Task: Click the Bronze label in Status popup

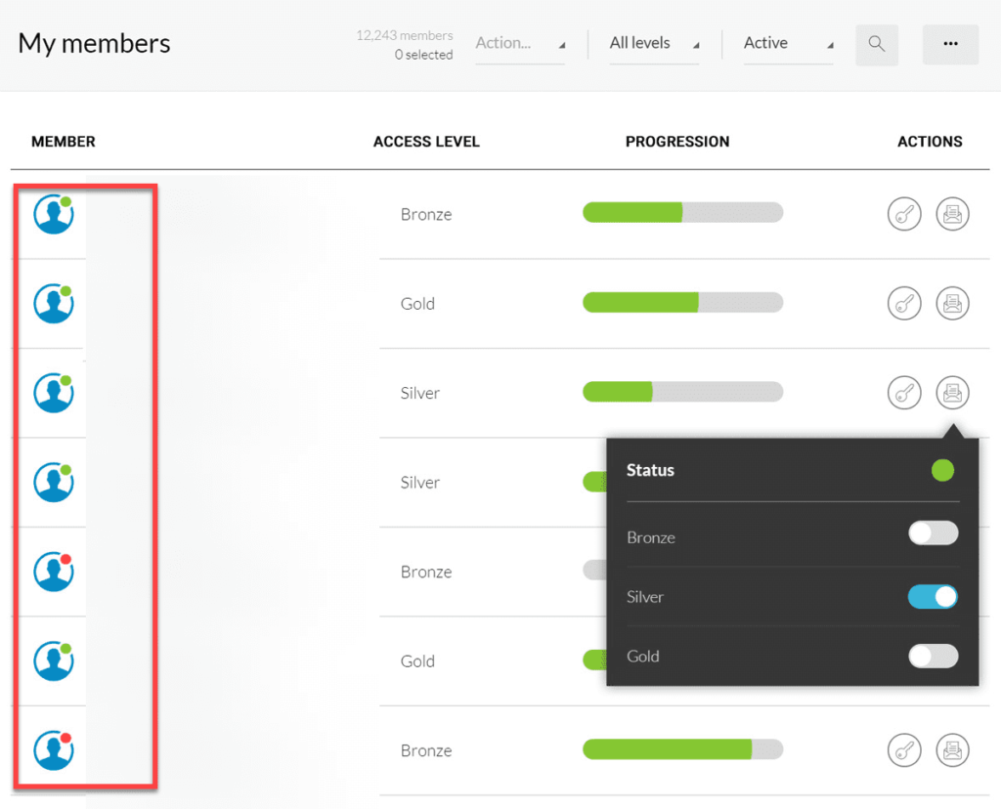Action: point(650,537)
